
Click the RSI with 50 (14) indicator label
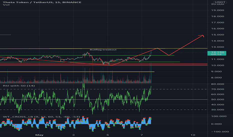[19, 86]
